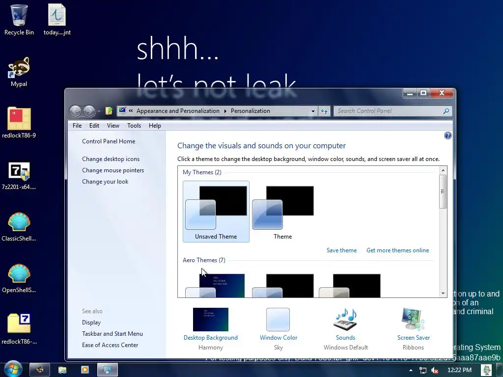Select the OpenShellS desktop icon

(19, 279)
